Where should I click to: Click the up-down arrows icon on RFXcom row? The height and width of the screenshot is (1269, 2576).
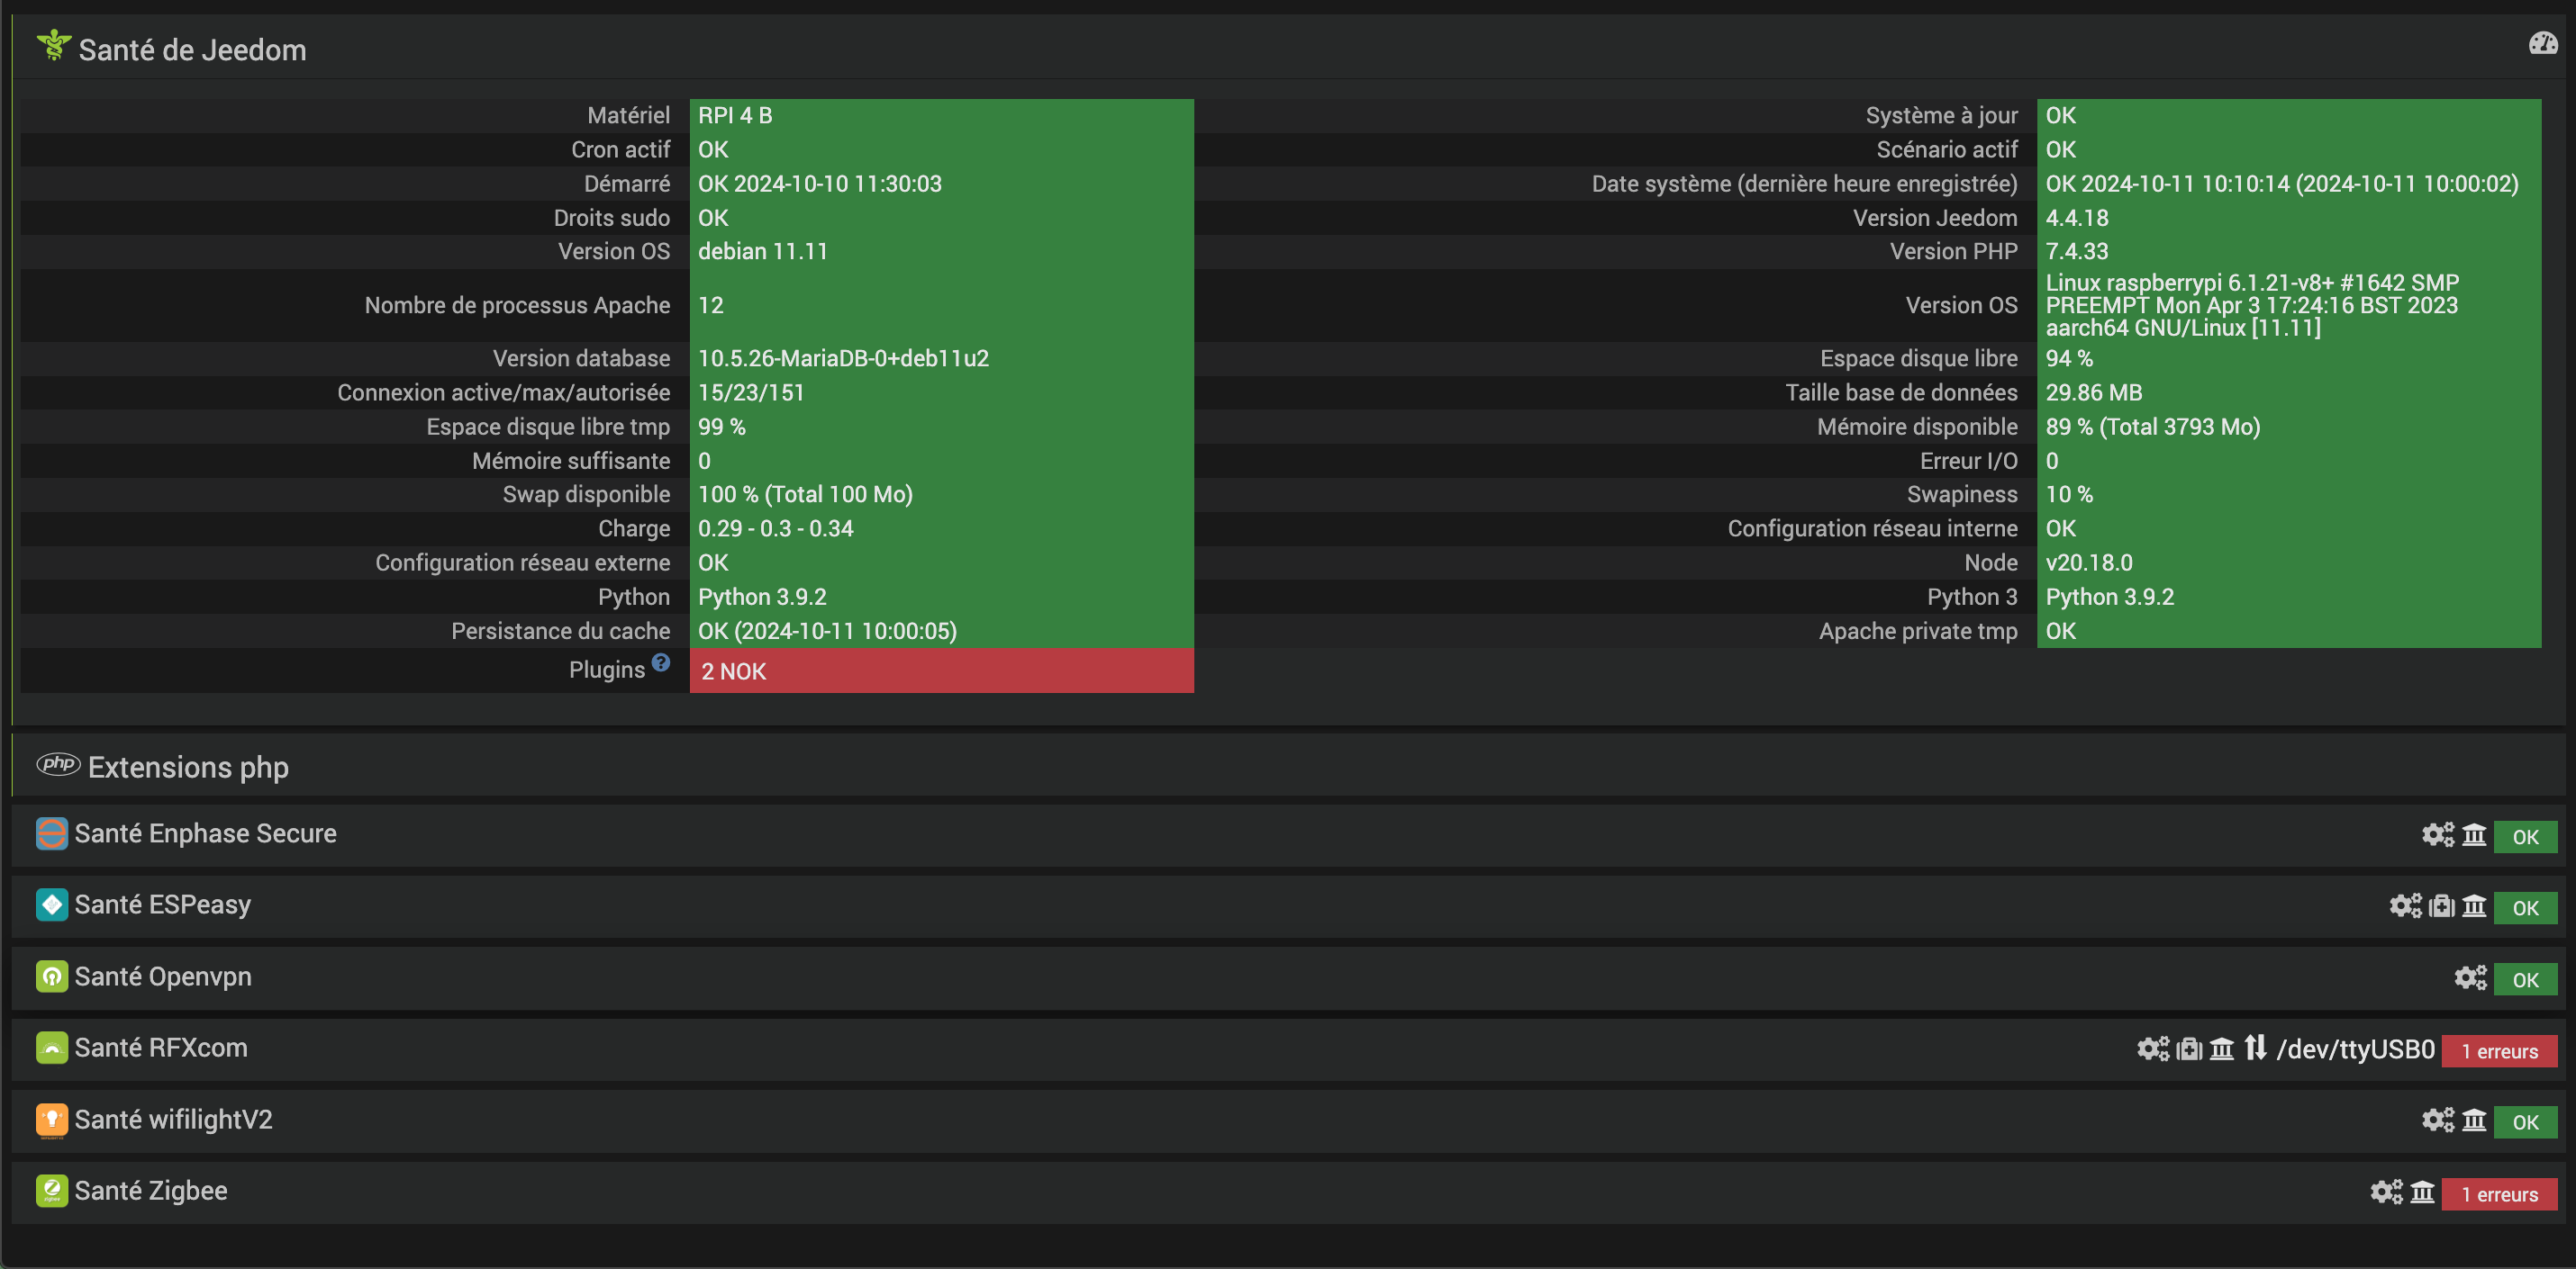(x=2255, y=1048)
